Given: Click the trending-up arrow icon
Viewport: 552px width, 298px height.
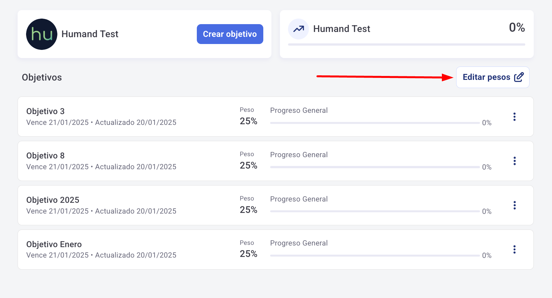Looking at the screenshot, I should (x=298, y=29).
